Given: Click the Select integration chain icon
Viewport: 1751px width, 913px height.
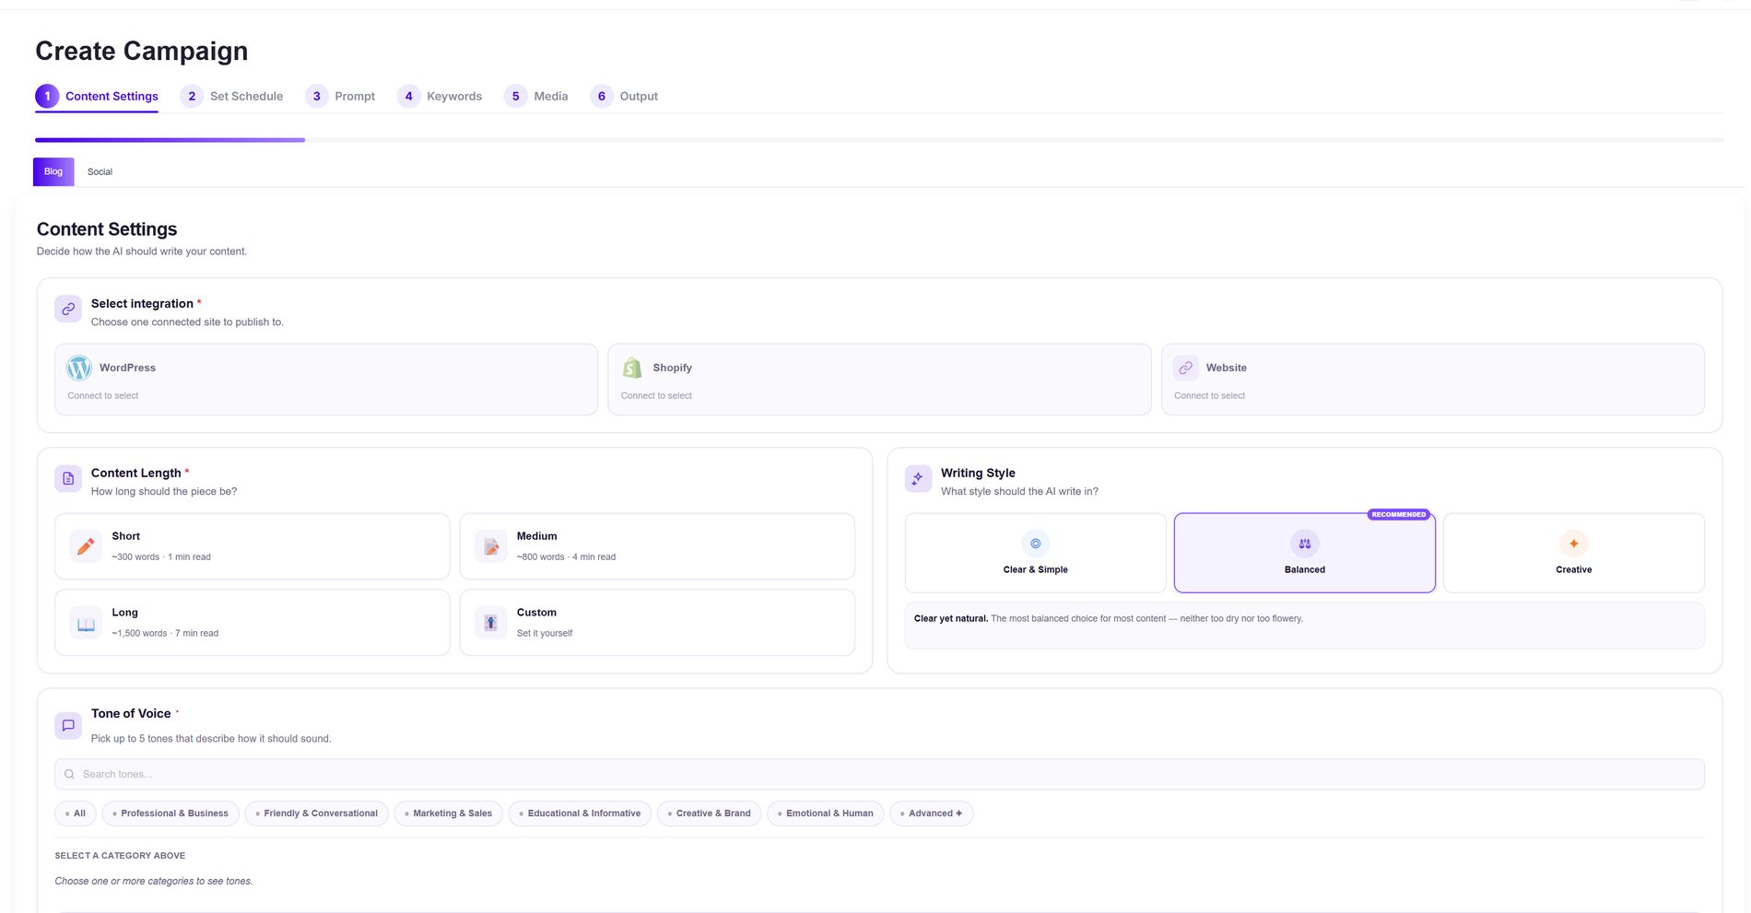Looking at the screenshot, I should 68,310.
